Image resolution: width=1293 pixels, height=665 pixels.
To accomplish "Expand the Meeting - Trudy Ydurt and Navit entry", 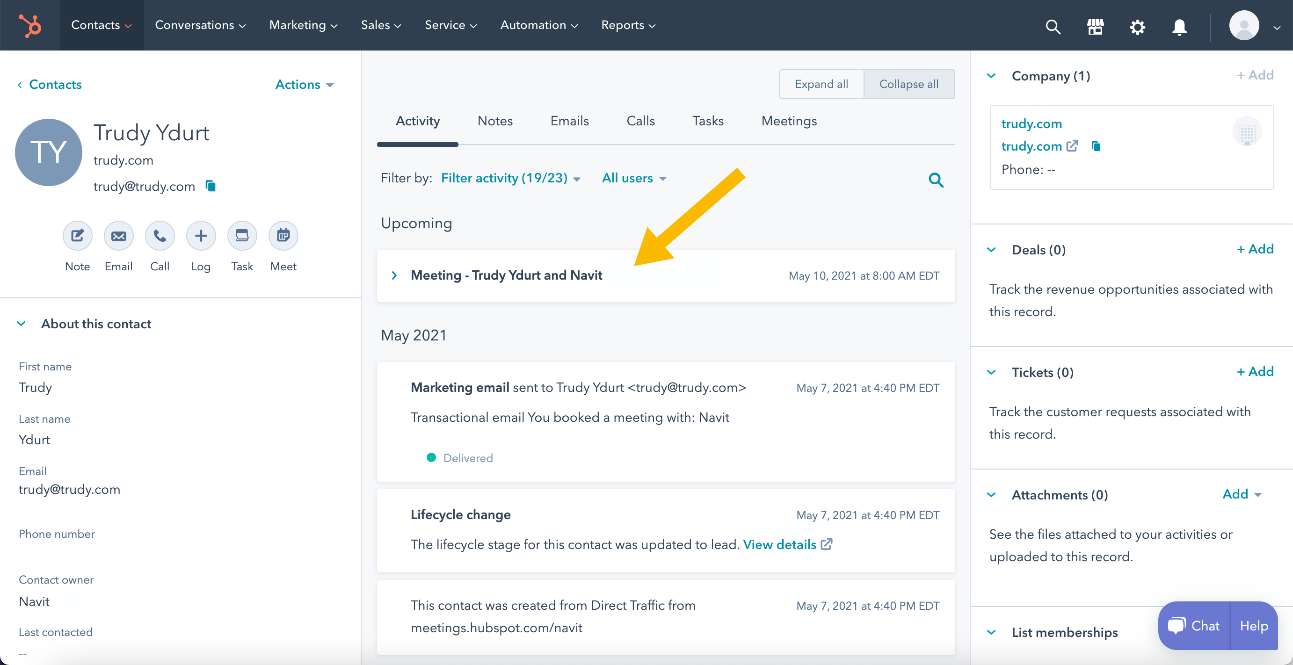I will click(394, 275).
